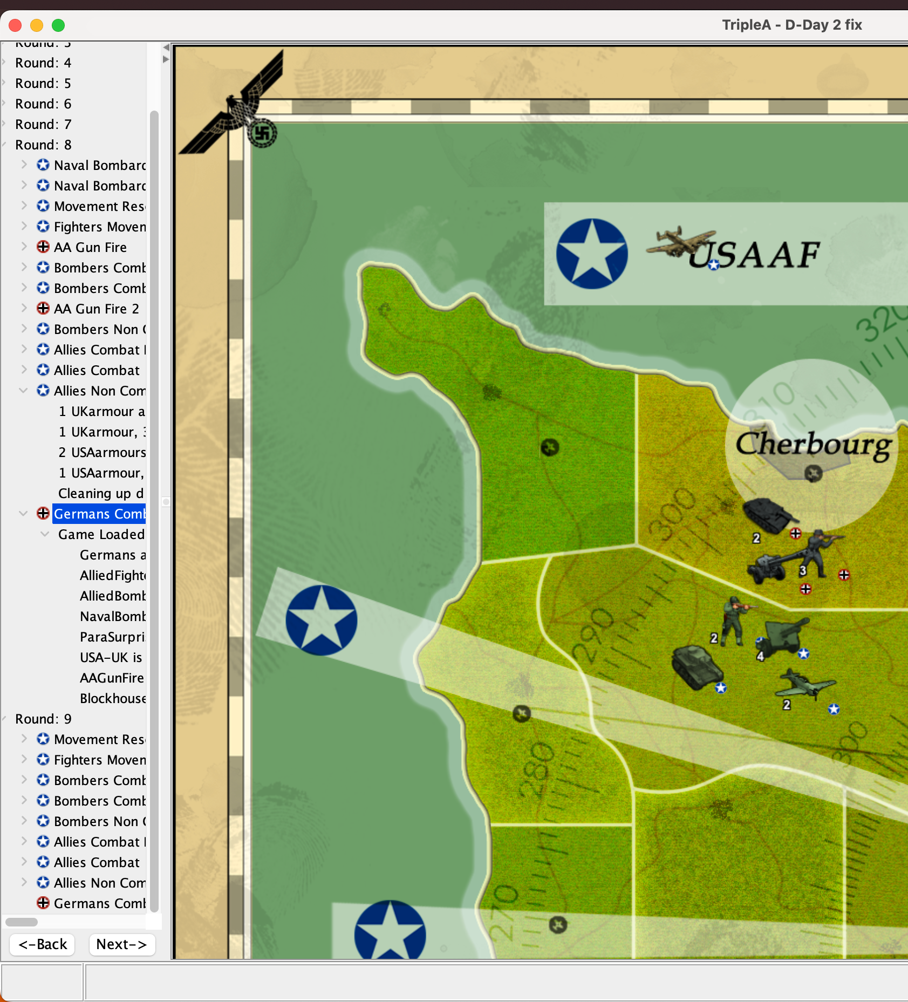Click the USAAF blue star roundel
The width and height of the screenshot is (908, 1002).
592,254
